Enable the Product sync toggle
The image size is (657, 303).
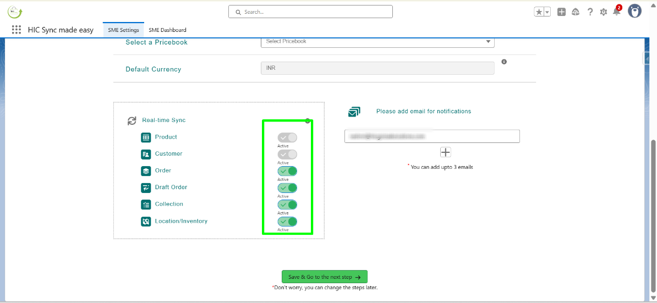287,137
